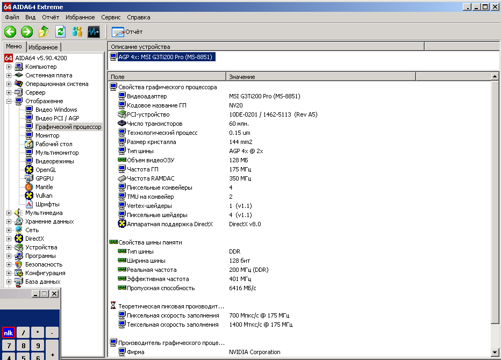Open the Файл menu
The height and width of the screenshot is (360, 501).
pos(12,17)
